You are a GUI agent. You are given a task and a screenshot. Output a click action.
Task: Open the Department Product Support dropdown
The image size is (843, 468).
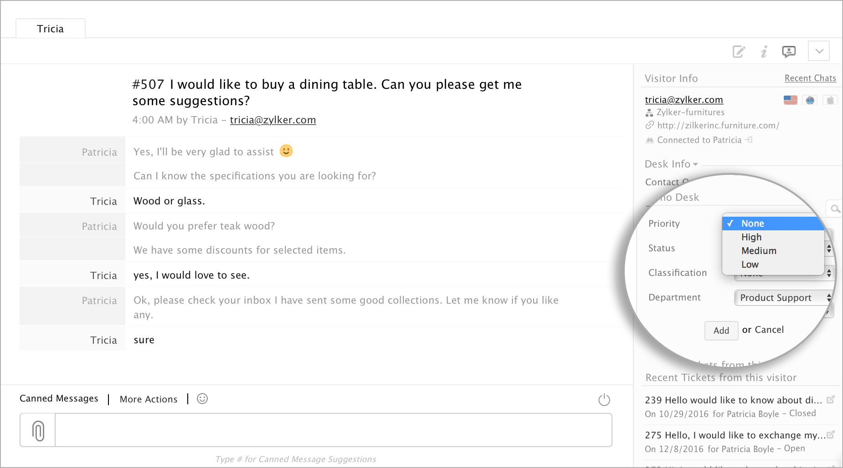tap(783, 298)
